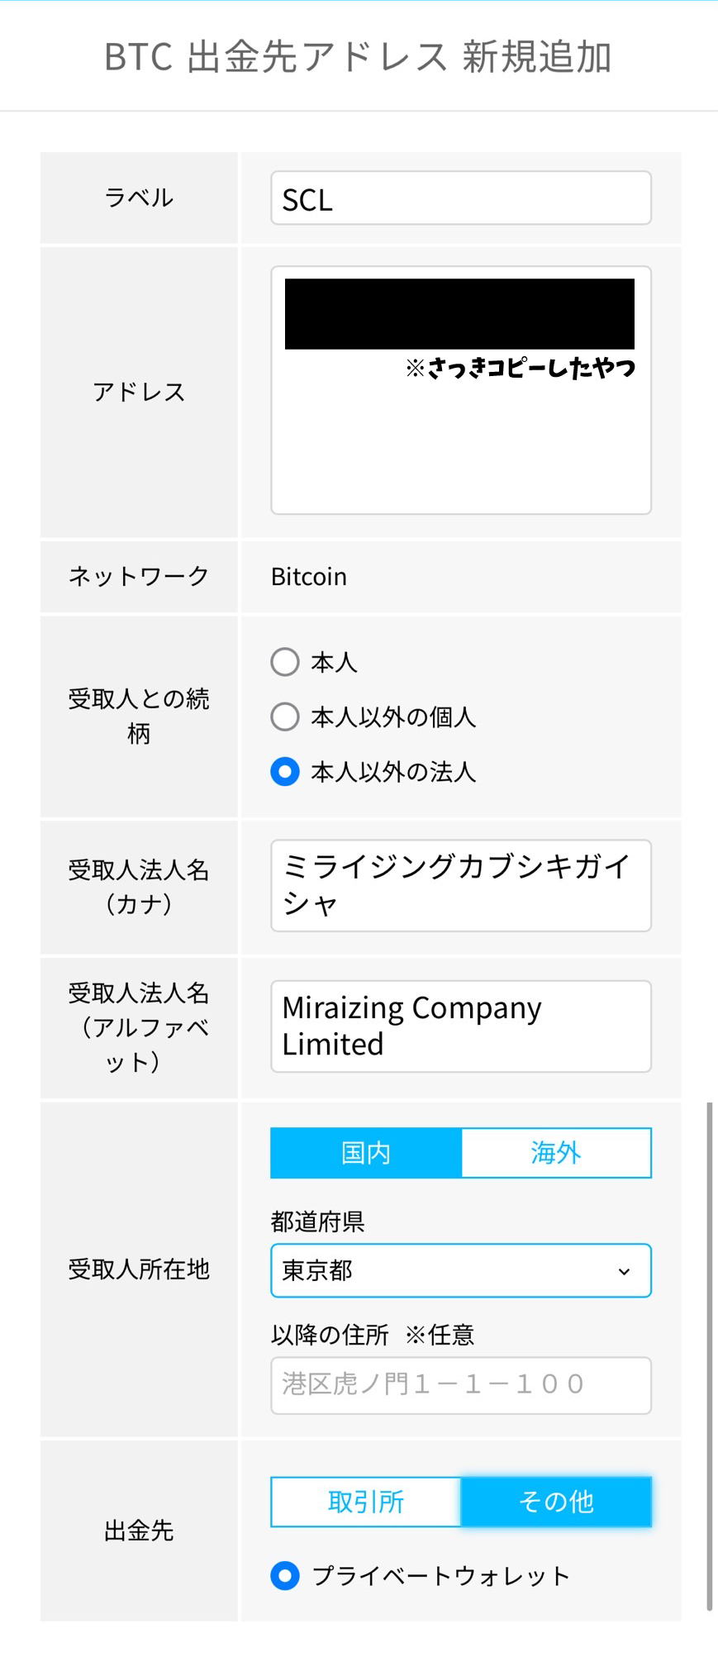Select 本人以外の法人 radio option
Image resolution: width=718 pixels, height=1662 pixels.
click(x=285, y=772)
